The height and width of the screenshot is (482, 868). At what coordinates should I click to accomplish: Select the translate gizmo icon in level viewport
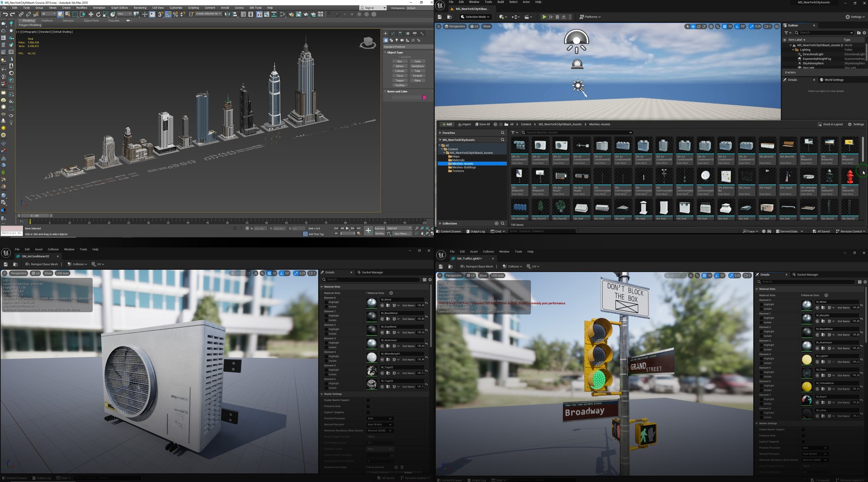693,27
